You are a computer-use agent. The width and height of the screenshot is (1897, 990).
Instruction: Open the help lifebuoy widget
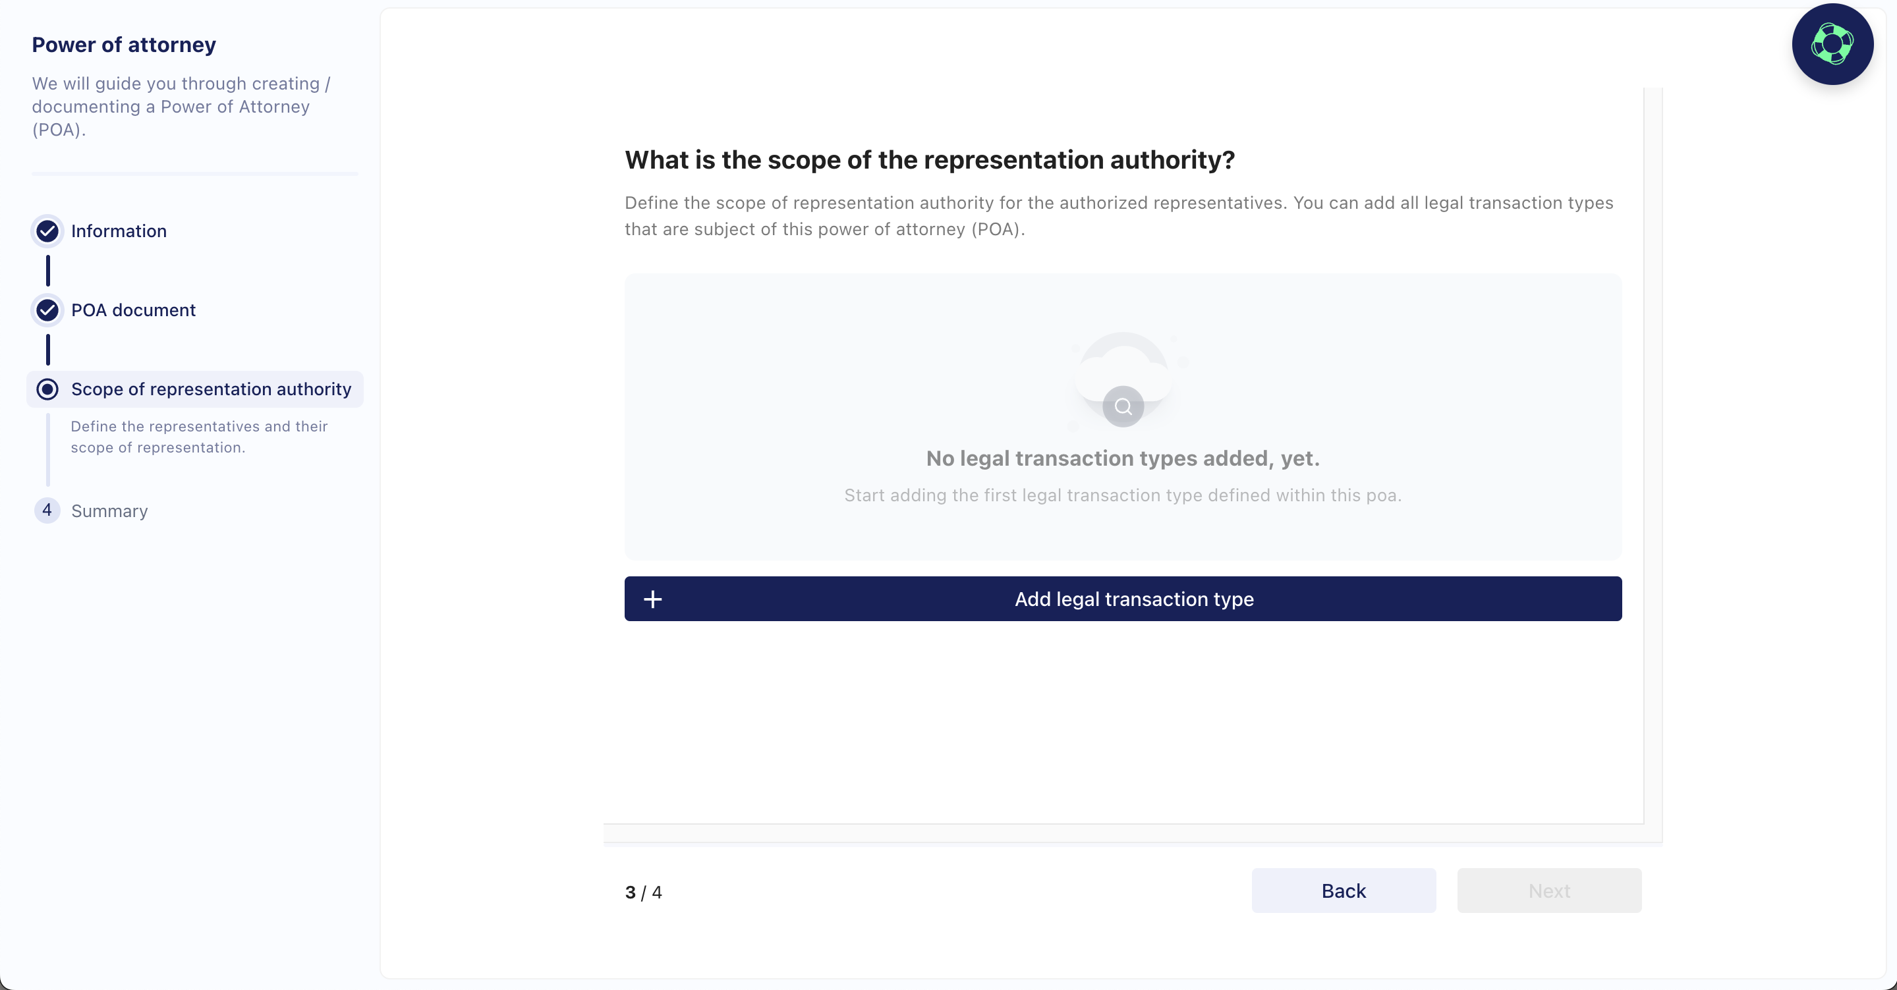(1832, 44)
